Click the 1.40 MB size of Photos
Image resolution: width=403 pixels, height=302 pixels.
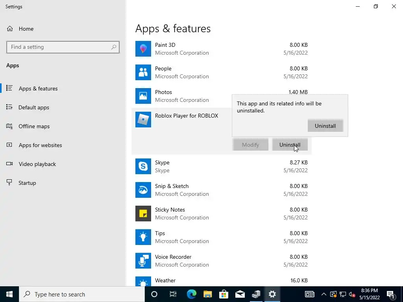pyautogui.click(x=298, y=92)
